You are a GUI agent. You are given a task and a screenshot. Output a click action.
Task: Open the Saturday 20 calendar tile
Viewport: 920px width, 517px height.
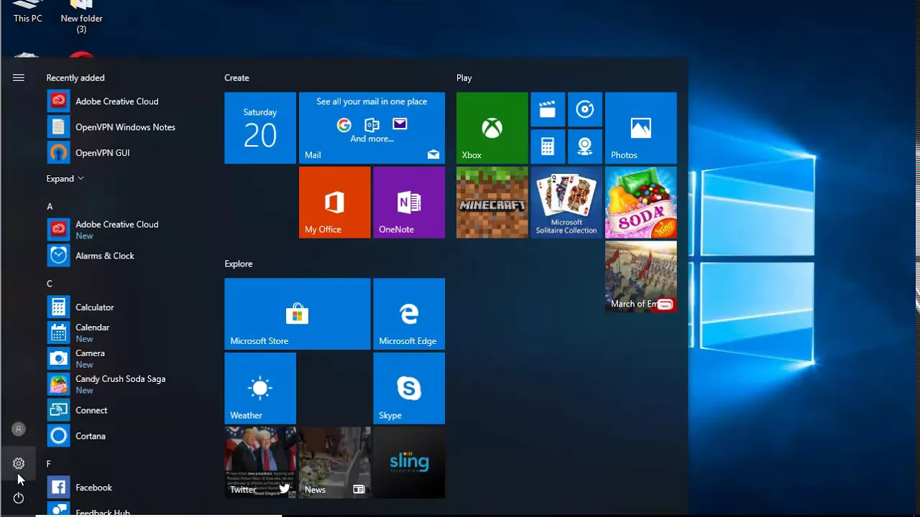(x=260, y=128)
